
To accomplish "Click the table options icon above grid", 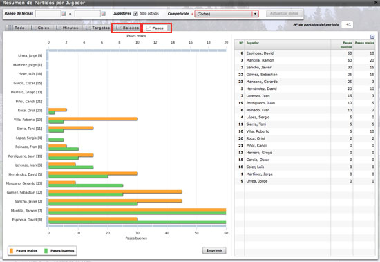I will 372,37.
